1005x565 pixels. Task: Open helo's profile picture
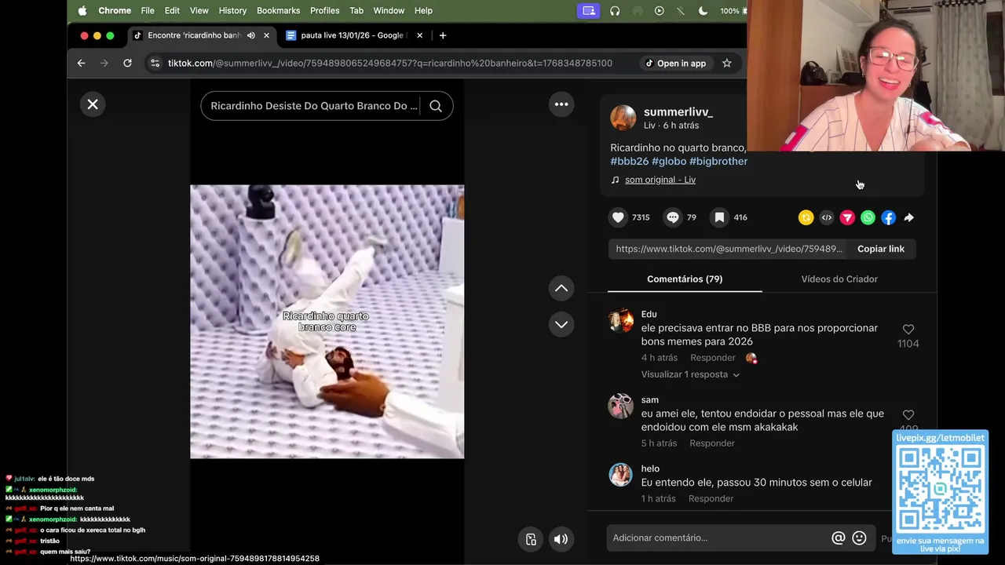(620, 475)
